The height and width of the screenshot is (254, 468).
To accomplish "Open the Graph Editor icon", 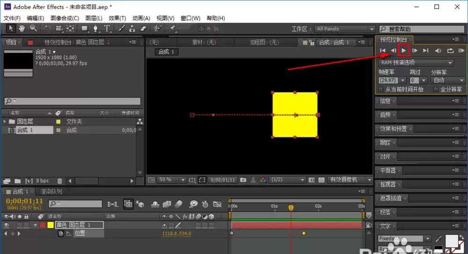I will coord(217,204).
